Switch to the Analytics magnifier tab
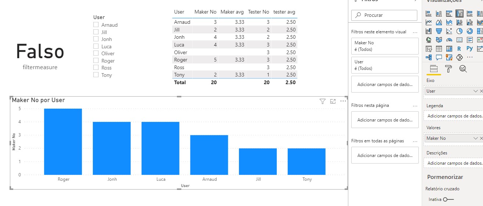Viewport: 483px width, 206px height. (463, 68)
